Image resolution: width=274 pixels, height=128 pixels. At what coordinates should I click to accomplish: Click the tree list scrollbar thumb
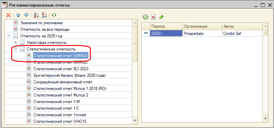(x=135, y=44)
